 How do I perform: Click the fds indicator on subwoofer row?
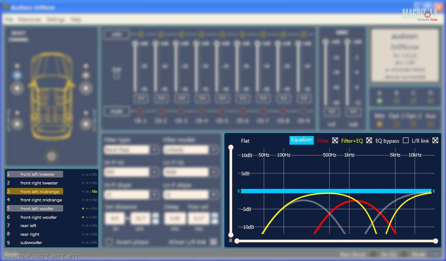pos(95,243)
